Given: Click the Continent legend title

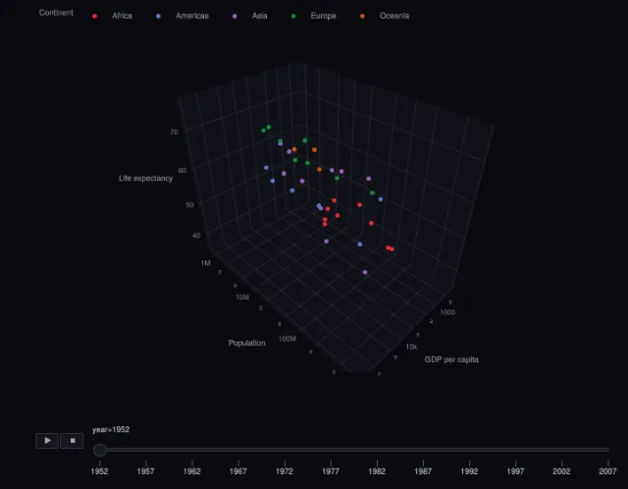Looking at the screenshot, I should click(56, 13).
